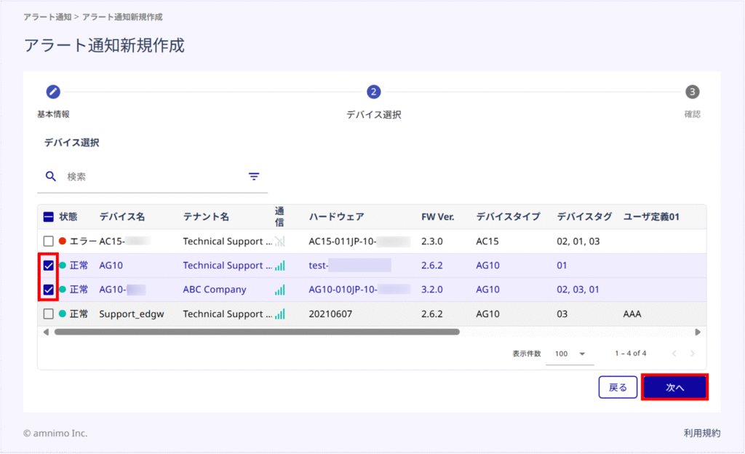Sort by テナント名 column header
The width and height of the screenshot is (745, 454).
tap(206, 217)
